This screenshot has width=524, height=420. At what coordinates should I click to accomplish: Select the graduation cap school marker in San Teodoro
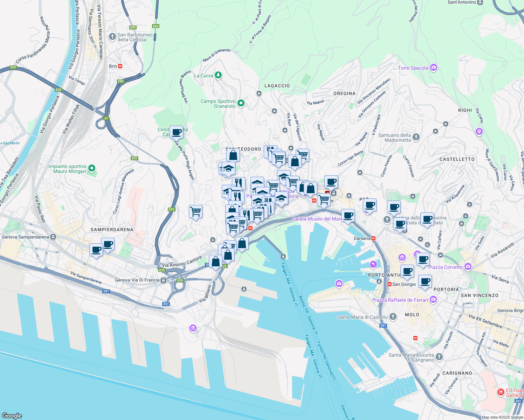click(x=229, y=169)
